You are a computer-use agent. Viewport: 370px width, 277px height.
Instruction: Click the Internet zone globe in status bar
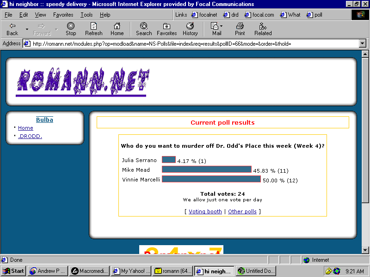306,260
